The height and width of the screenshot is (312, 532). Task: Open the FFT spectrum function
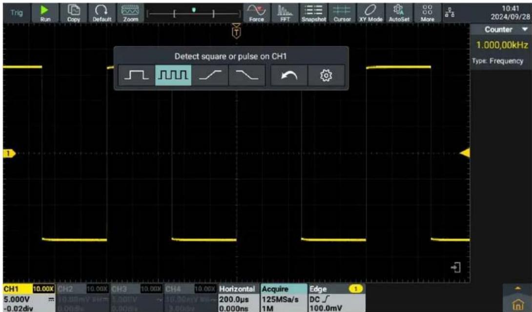click(x=285, y=14)
